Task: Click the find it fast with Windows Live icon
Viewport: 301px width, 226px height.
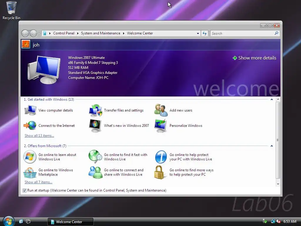Action: tap(95, 157)
